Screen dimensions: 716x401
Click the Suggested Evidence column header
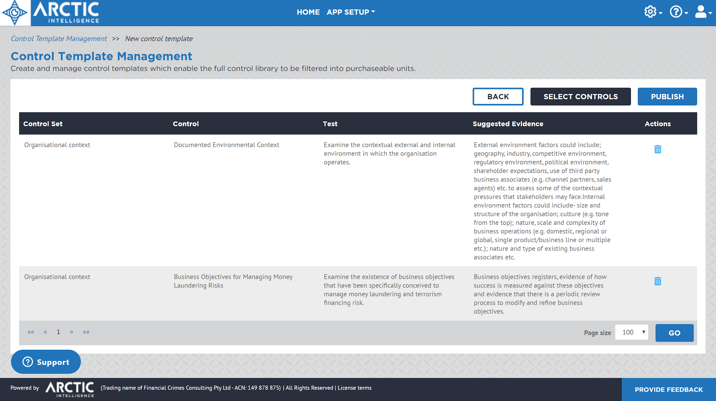tap(508, 124)
